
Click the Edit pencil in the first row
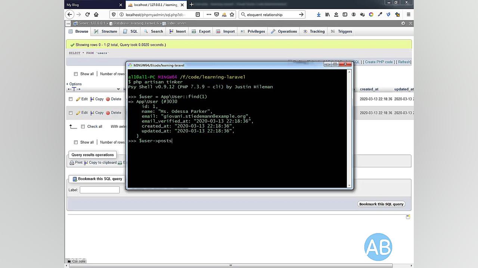tap(82, 99)
